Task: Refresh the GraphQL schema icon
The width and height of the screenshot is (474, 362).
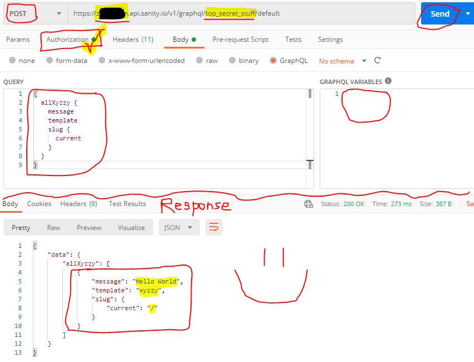Action: coord(377,61)
